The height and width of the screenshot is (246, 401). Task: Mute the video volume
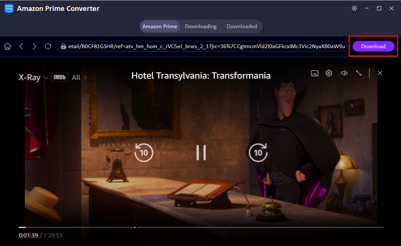point(344,73)
